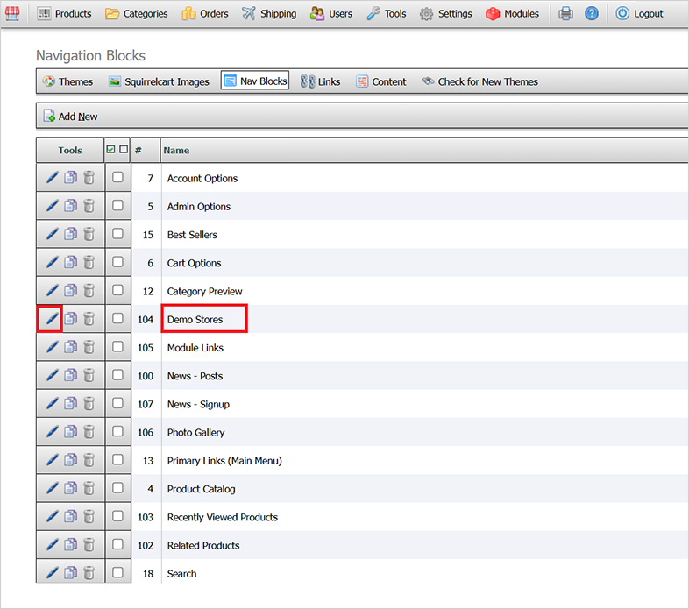Click the edit pencil for Demo Stores
This screenshot has height=609, width=689.
click(x=52, y=319)
